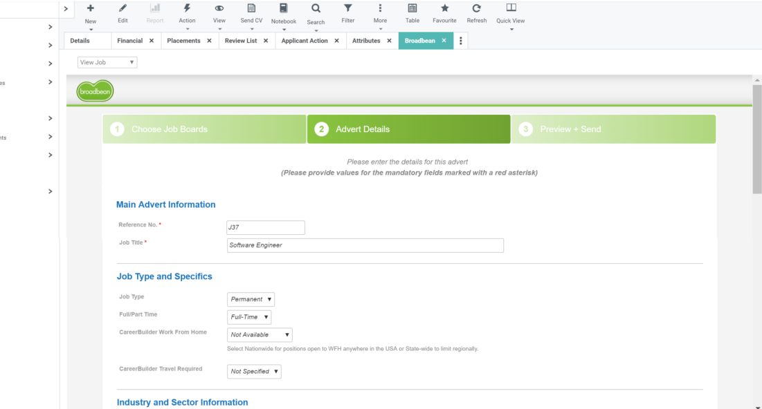This screenshot has height=409, width=762.
Task: Switch to the Applicant Action tab
Action: click(x=305, y=41)
